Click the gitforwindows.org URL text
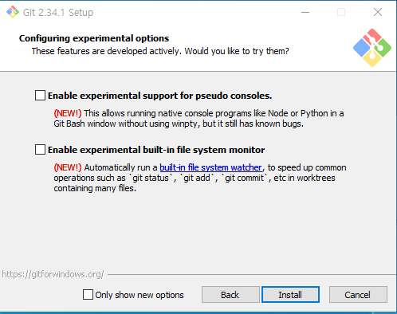This screenshot has height=314, width=397. [x=53, y=274]
